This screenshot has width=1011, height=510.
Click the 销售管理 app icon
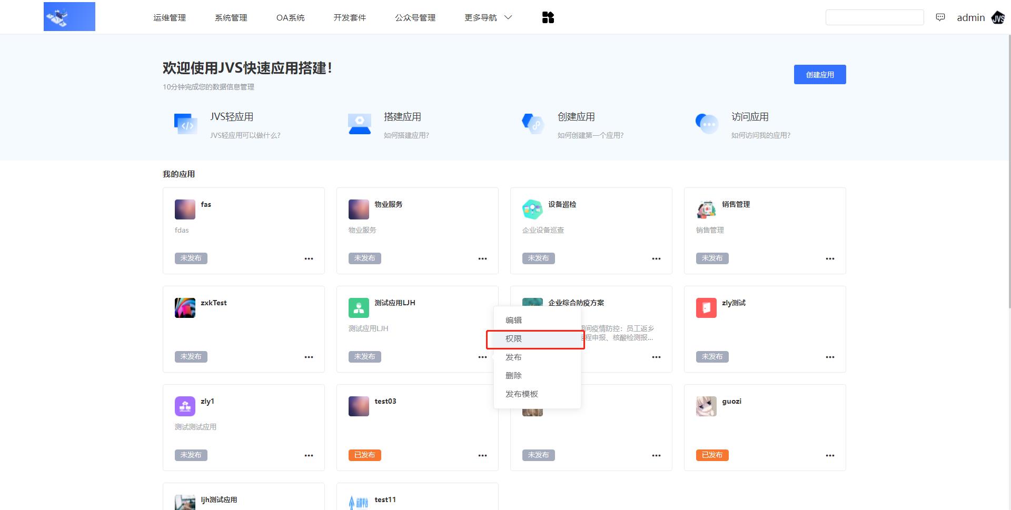[x=706, y=209]
